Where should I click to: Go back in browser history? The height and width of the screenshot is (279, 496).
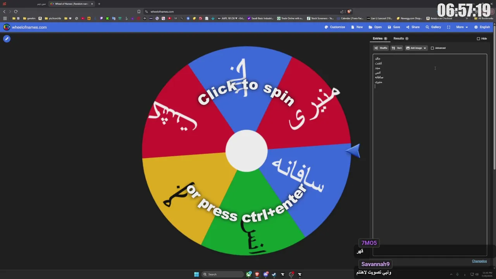(5, 12)
